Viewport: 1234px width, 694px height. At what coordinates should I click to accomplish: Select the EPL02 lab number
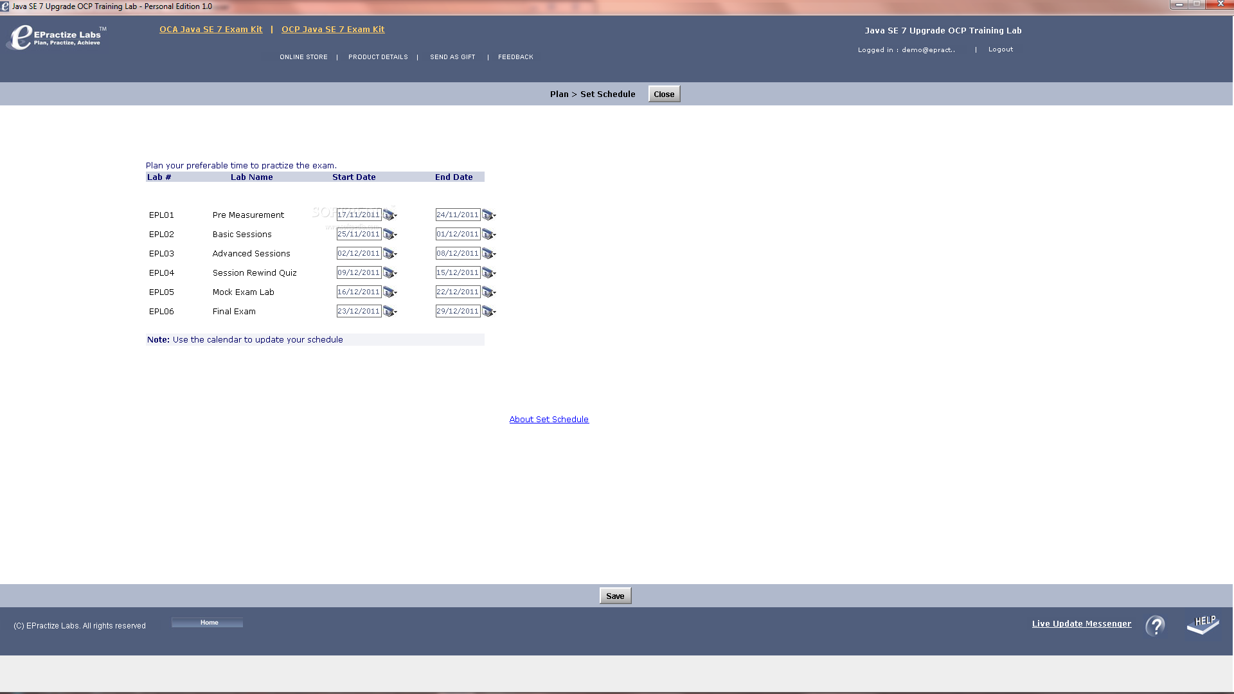161,235
